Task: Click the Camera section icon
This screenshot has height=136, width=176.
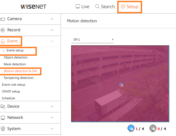Action: point(3,19)
